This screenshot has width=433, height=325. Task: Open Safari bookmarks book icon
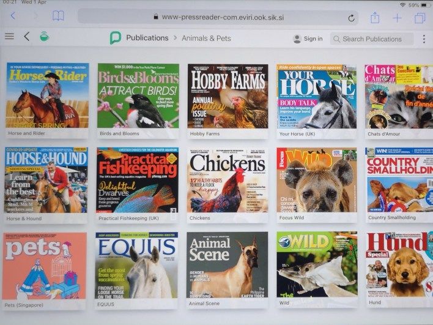[x=58, y=17]
